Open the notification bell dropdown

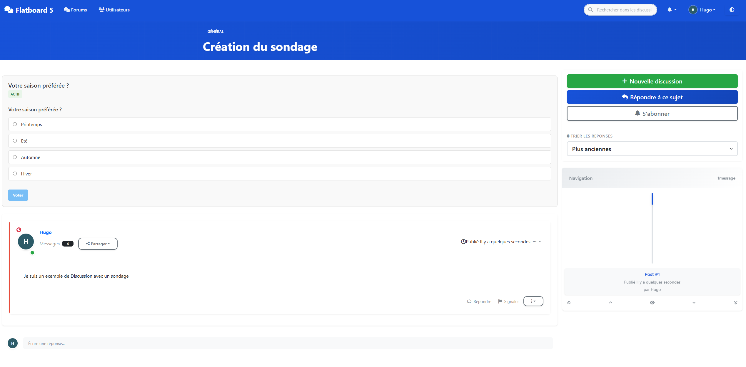pyautogui.click(x=671, y=10)
